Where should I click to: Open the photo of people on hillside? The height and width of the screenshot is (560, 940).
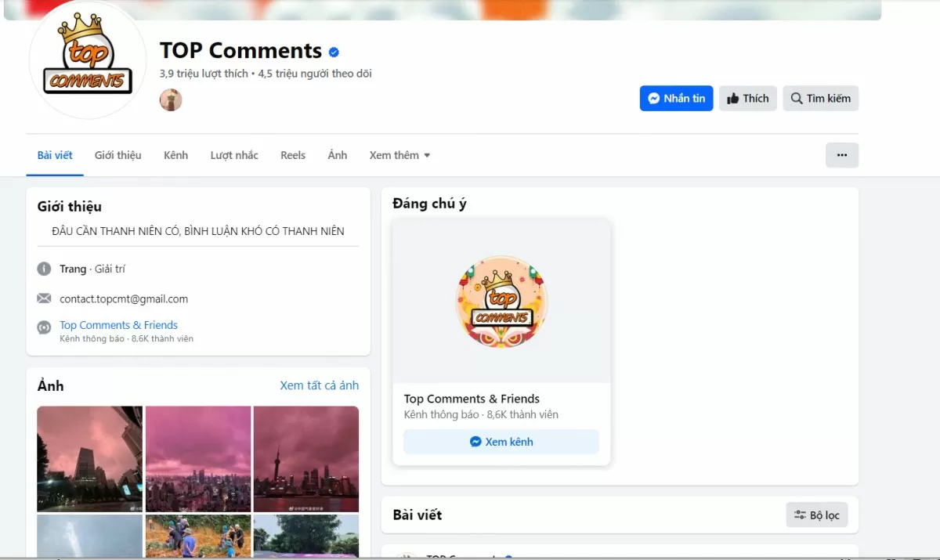click(198, 537)
